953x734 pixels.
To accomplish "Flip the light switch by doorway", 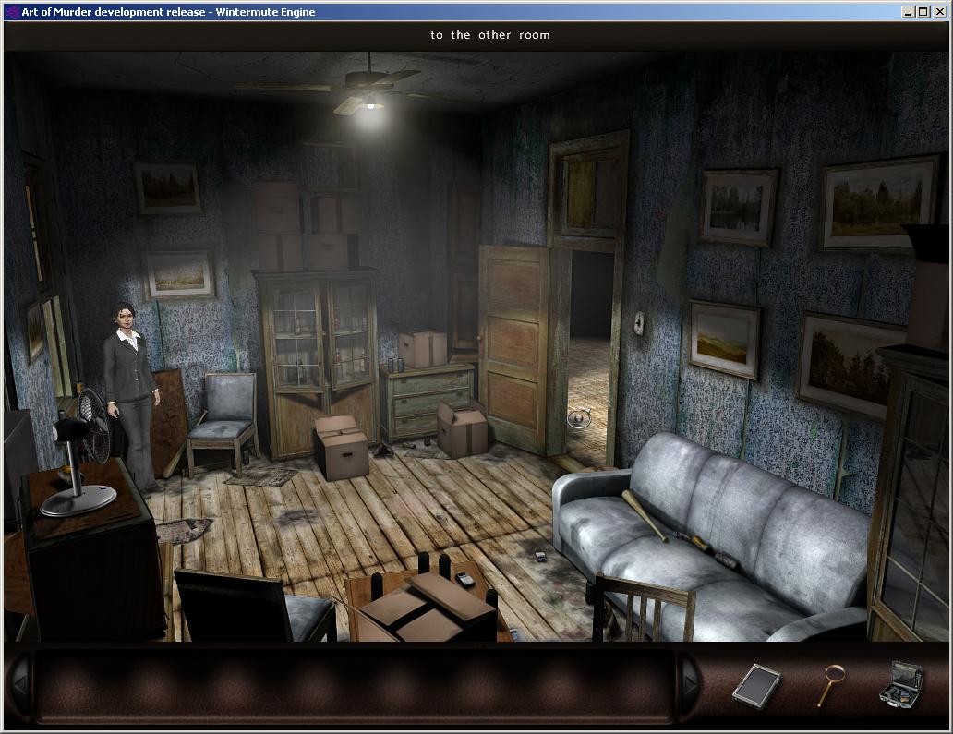I will 639,323.
